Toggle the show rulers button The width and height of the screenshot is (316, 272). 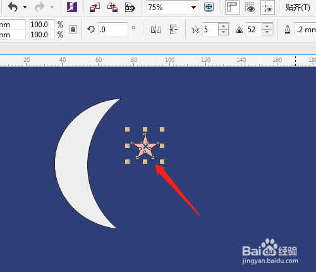[x=232, y=8]
